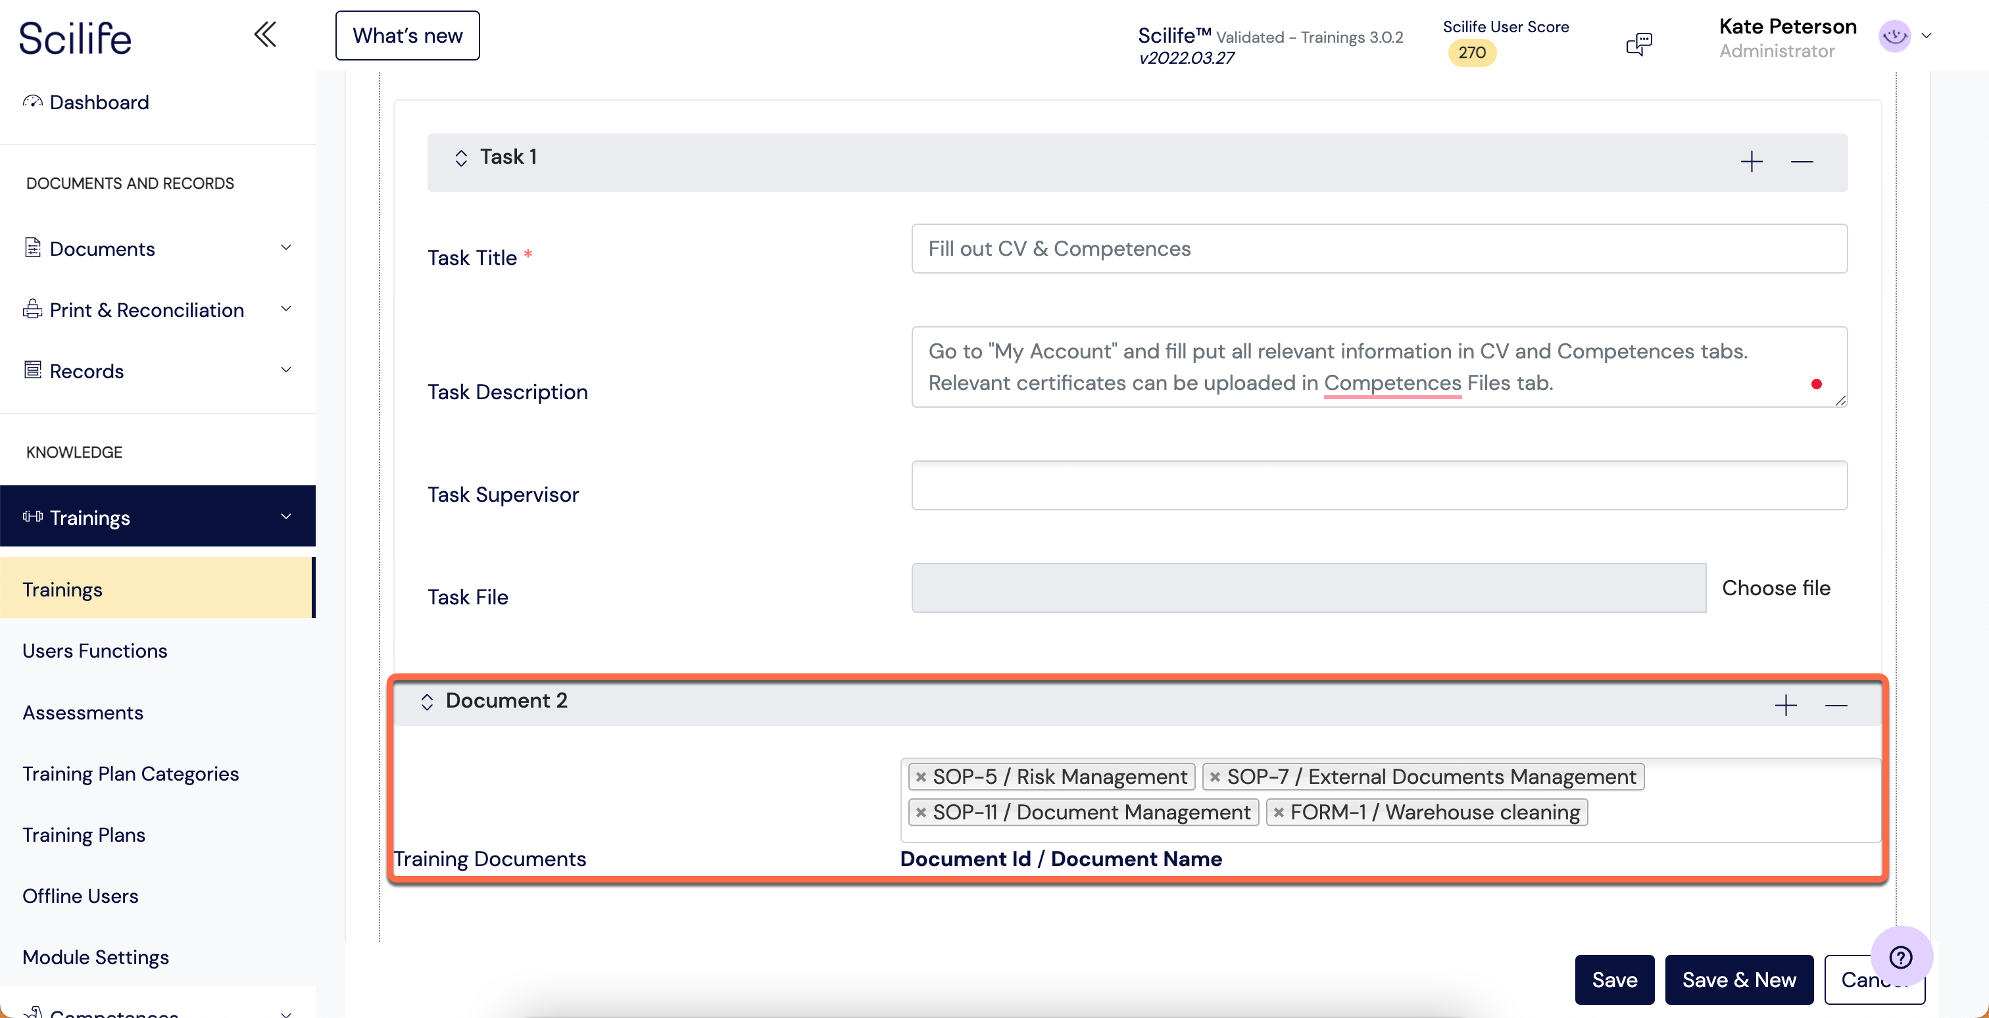Click Kate Peterson's avatar icon

(1894, 36)
